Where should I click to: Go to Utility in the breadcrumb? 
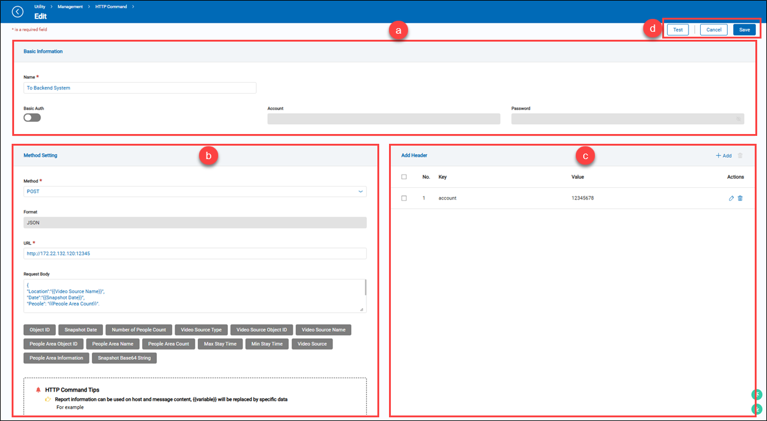pyautogui.click(x=39, y=6)
